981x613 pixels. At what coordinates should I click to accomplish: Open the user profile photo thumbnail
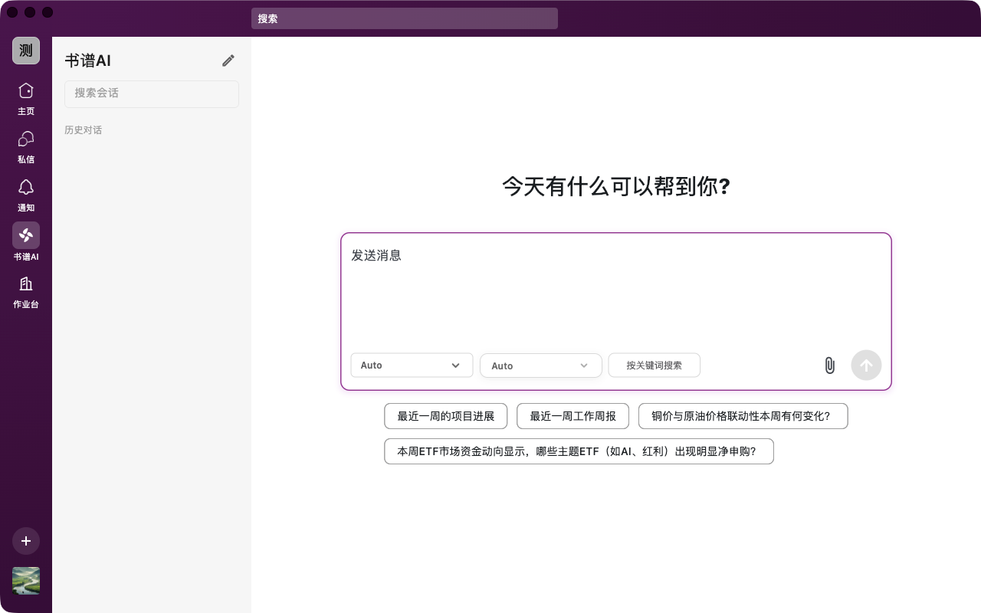(x=26, y=581)
